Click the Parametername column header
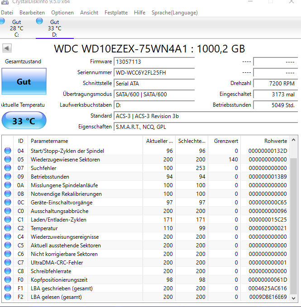 (x=85, y=141)
